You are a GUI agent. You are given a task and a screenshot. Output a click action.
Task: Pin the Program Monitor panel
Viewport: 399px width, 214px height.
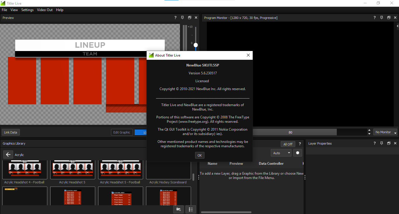381,18
